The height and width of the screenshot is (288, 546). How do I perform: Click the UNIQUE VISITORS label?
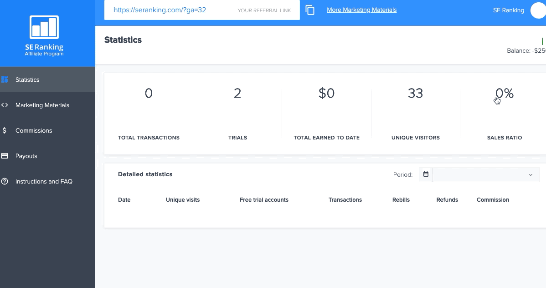(415, 138)
